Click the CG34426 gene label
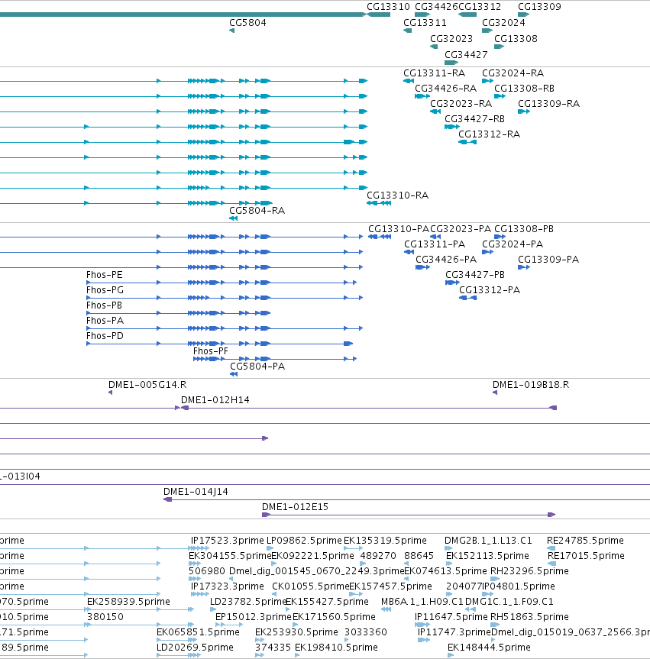Viewport: 650px width, 659px height. pos(436,7)
